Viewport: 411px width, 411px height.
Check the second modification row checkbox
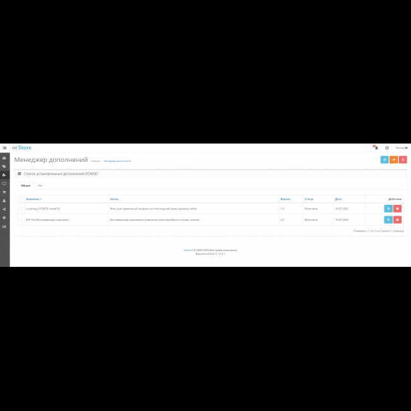pyautogui.click(x=21, y=219)
